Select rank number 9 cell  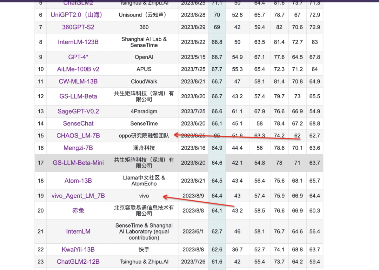point(41,57)
